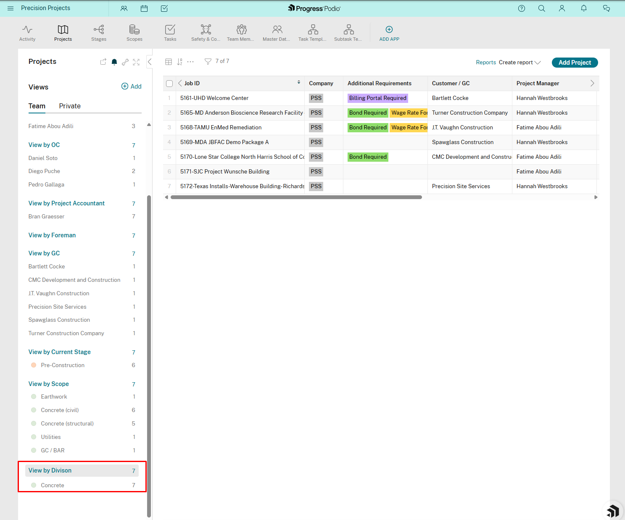Select the Earthwork scope filter
Screen dimensions: 625x520
(x=54, y=397)
